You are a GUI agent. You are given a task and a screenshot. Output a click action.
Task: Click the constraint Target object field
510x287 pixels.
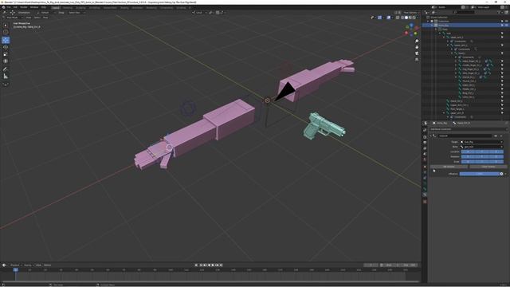481,142
